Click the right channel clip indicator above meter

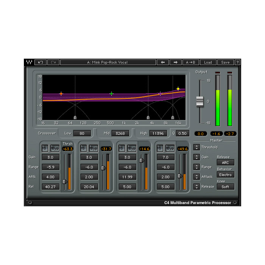point(230,73)
